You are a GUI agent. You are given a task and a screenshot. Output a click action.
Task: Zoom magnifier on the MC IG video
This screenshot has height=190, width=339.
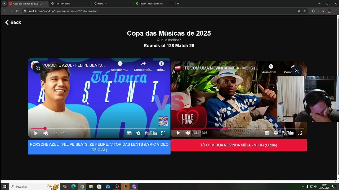297,71
